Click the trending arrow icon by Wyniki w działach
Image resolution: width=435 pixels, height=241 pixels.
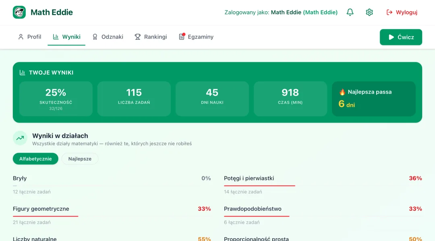(20, 138)
